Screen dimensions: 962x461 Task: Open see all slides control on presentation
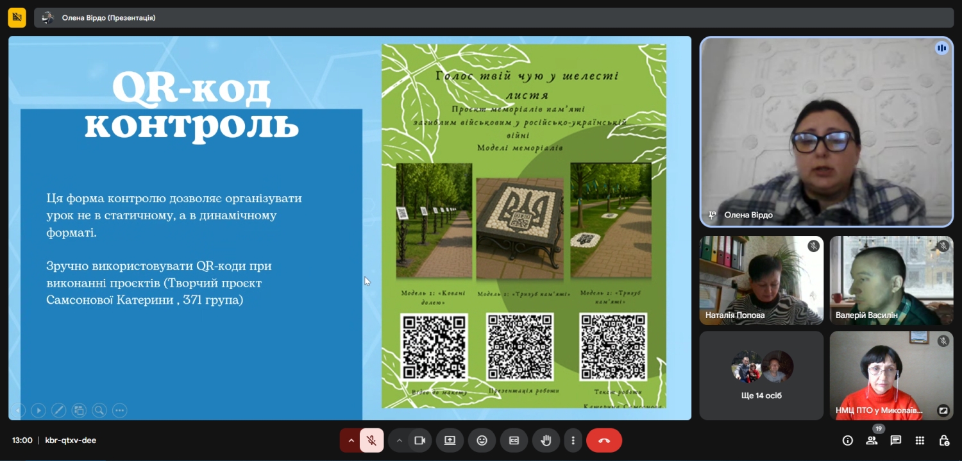pyautogui.click(x=79, y=410)
